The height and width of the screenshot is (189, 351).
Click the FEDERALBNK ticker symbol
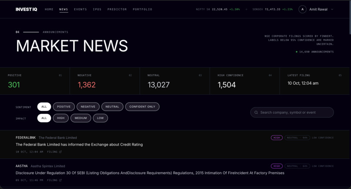click(26, 138)
